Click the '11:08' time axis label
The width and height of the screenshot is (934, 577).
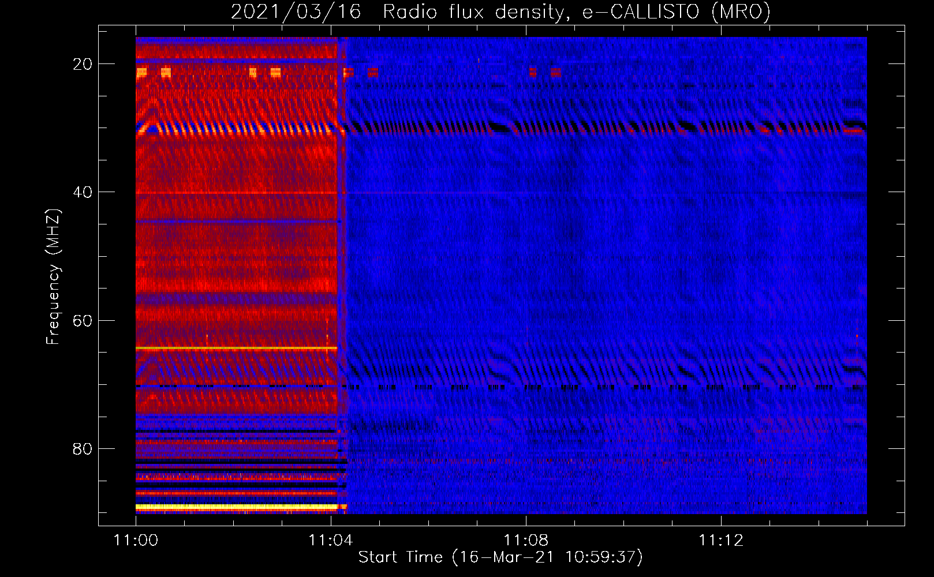click(526, 541)
